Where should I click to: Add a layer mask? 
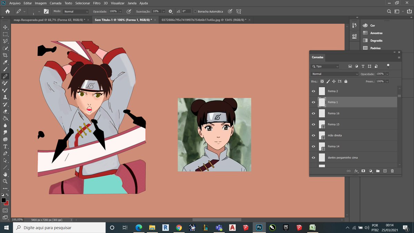coord(363,171)
